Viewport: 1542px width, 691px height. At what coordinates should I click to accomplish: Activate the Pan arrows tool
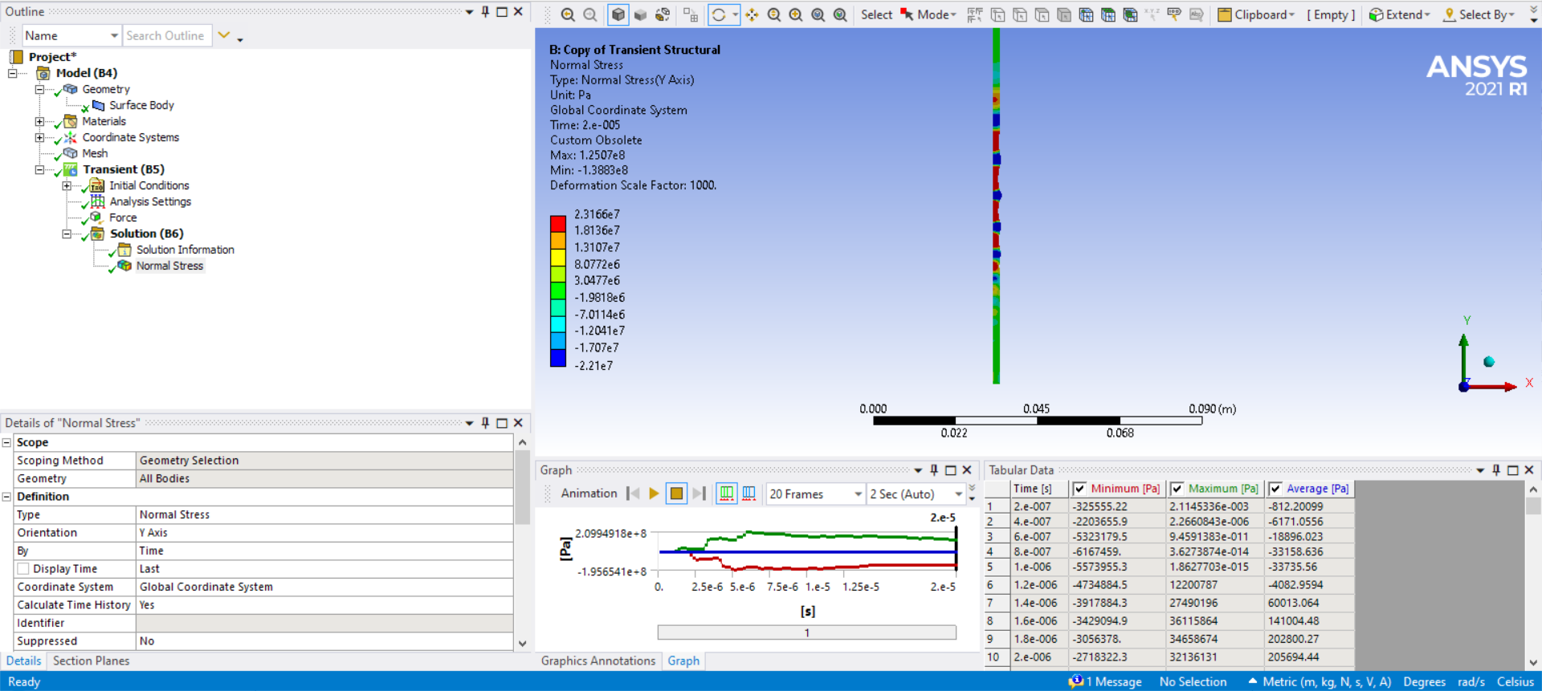tap(752, 14)
